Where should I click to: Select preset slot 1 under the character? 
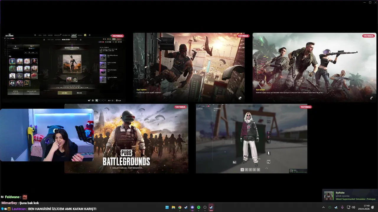(242, 170)
